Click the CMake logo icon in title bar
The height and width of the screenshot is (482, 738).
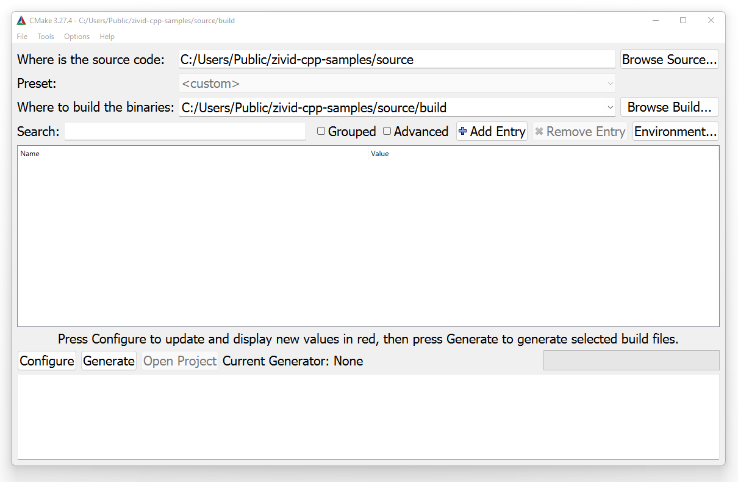(21, 21)
